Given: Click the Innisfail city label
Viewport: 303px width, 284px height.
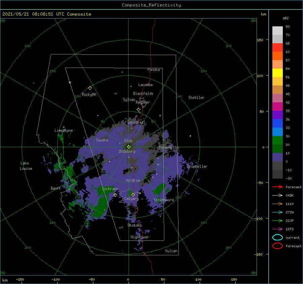Looking at the screenshot, I should coord(136,122).
